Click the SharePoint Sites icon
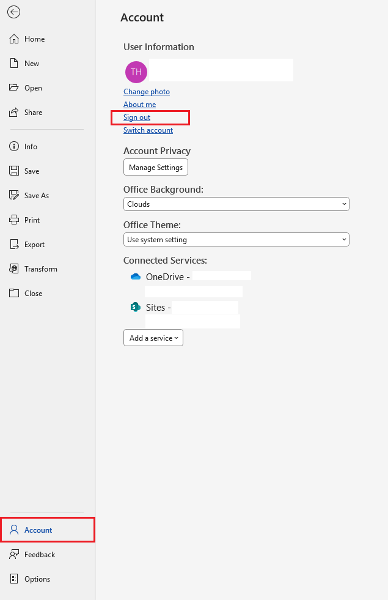This screenshot has height=600, width=388. click(135, 307)
